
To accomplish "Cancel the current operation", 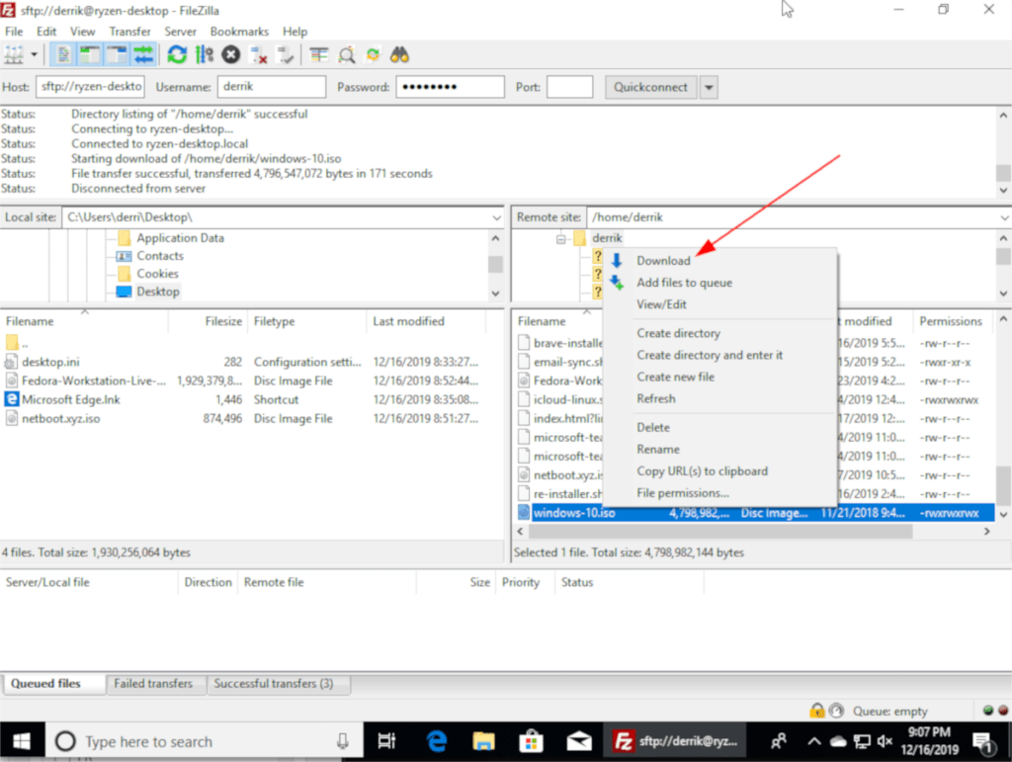I will (x=229, y=54).
